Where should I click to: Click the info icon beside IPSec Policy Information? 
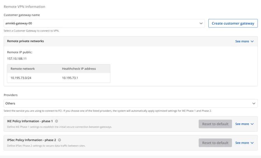pyautogui.click(x=59, y=140)
